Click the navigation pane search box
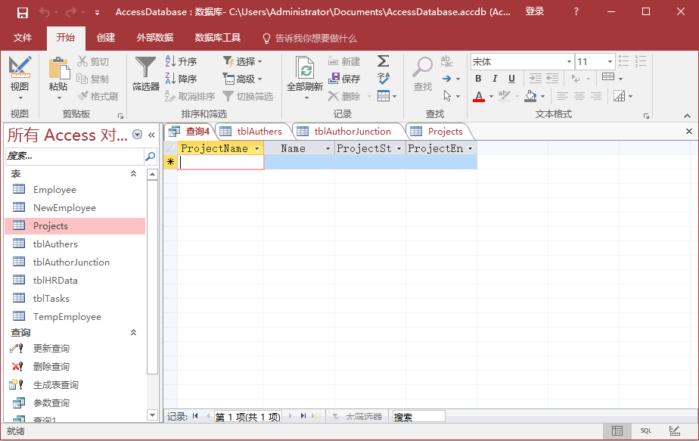This screenshot has height=441, width=699. 72,157
